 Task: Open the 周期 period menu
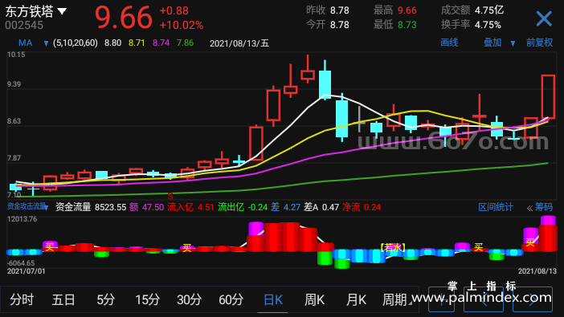pyautogui.click(x=396, y=299)
